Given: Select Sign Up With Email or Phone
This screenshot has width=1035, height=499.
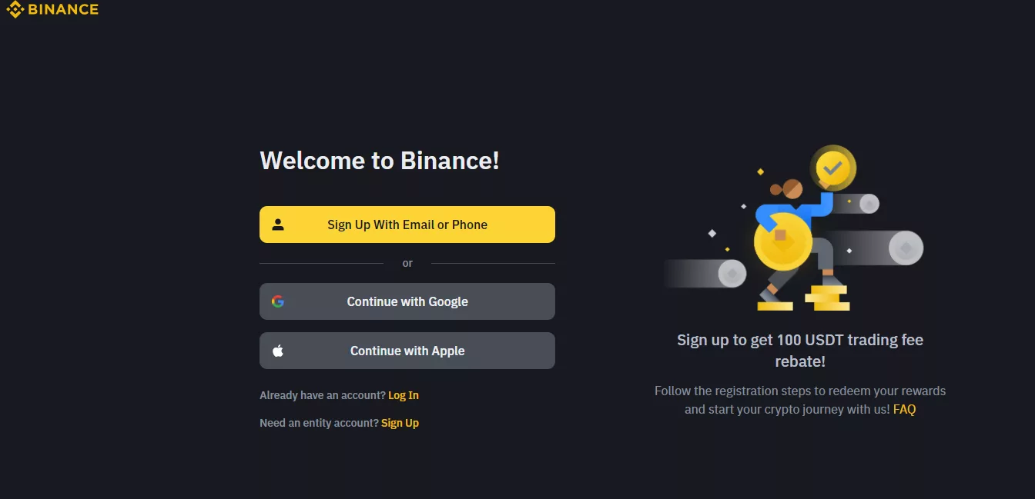Looking at the screenshot, I should click(x=407, y=225).
